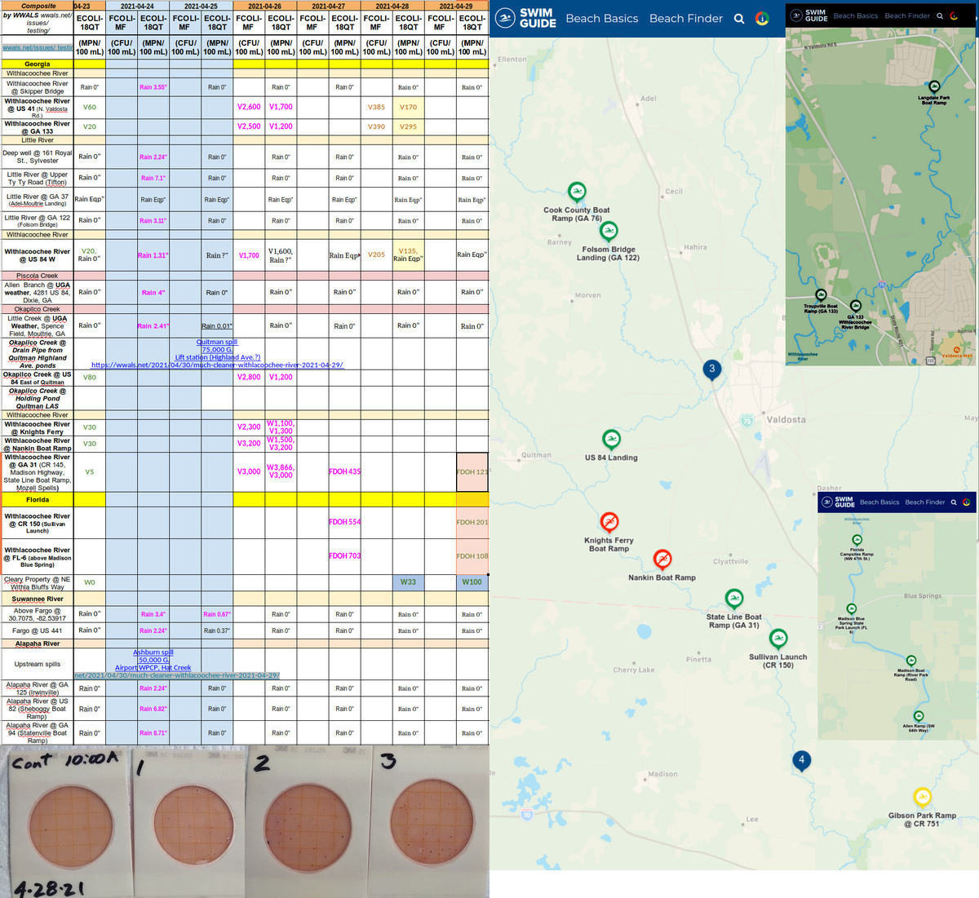Image resolution: width=979 pixels, height=898 pixels.
Task: Select the Langdale Park Boat Ramp marker in the upper inset map
Action: (x=934, y=87)
